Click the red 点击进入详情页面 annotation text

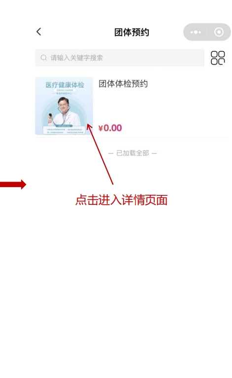[121, 200]
